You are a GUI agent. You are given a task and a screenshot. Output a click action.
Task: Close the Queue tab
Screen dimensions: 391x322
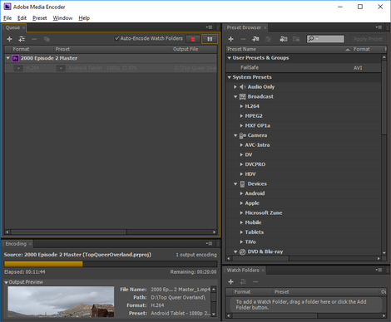(23, 27)
